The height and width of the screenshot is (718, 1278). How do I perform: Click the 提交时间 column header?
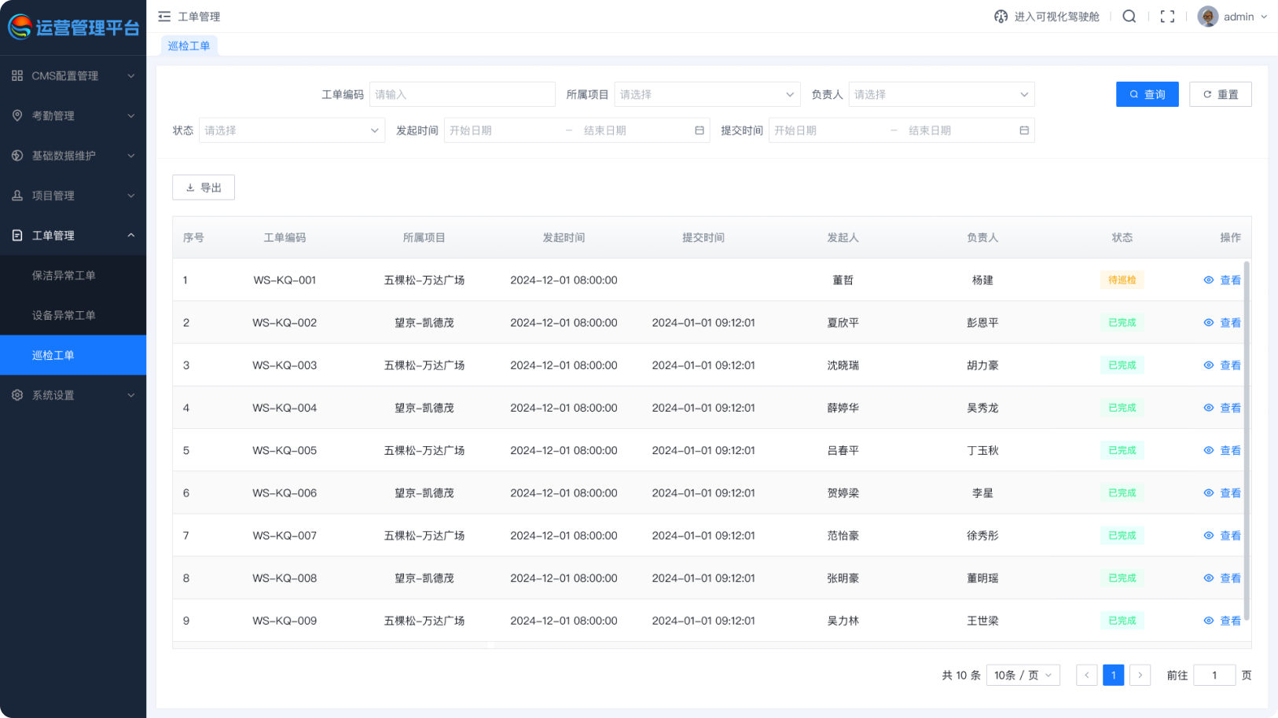703,238
